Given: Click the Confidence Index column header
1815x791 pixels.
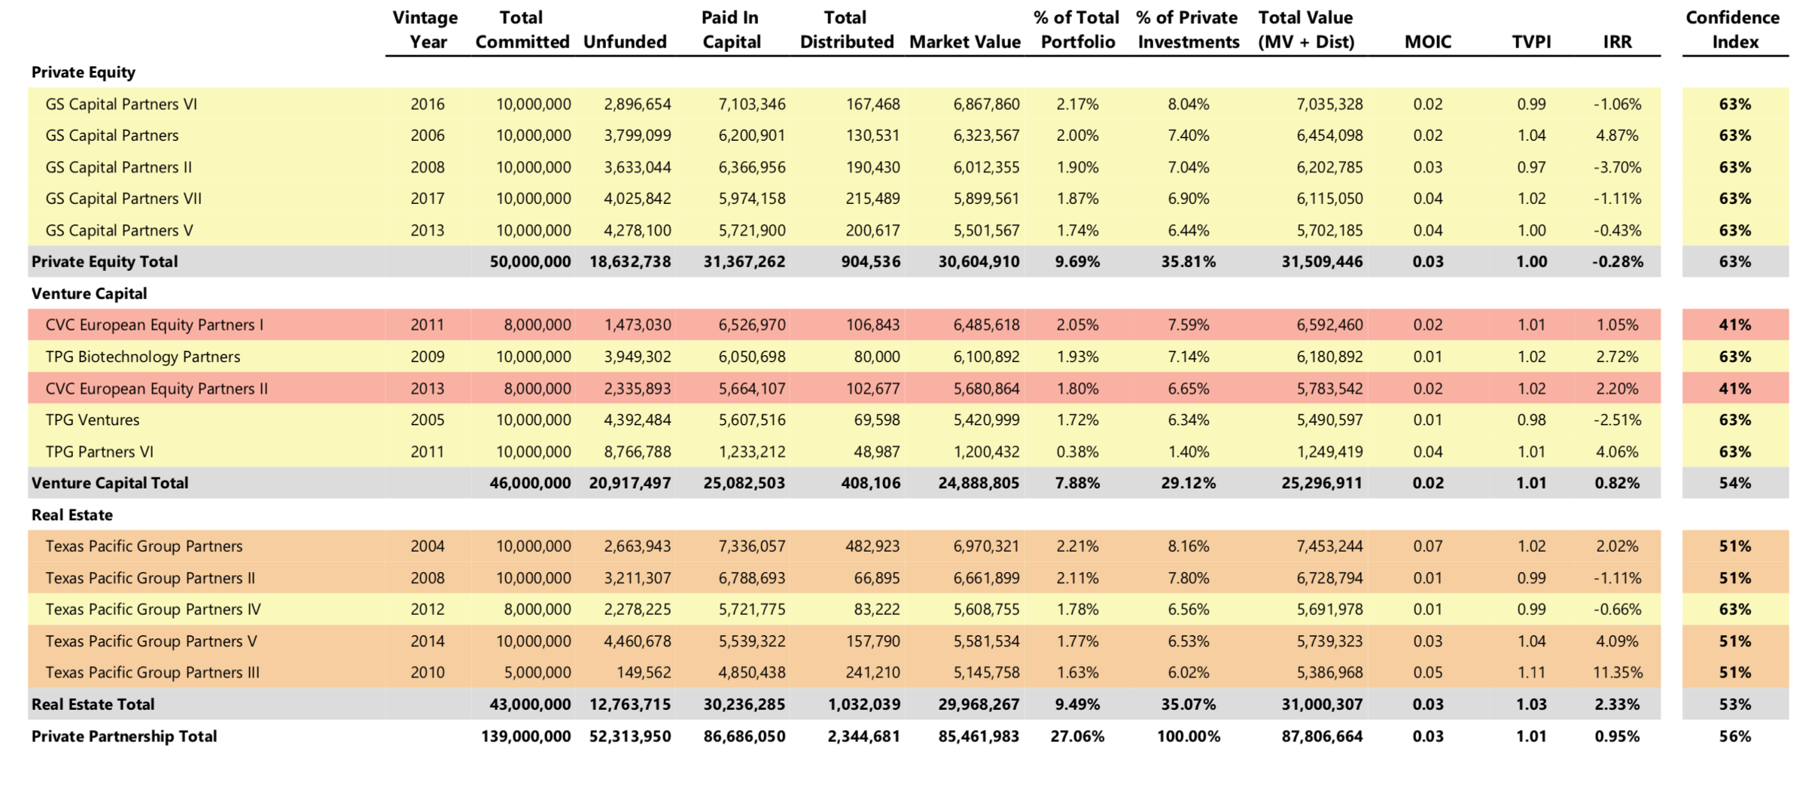Looking at the screenshot, I should [1733, 29].
